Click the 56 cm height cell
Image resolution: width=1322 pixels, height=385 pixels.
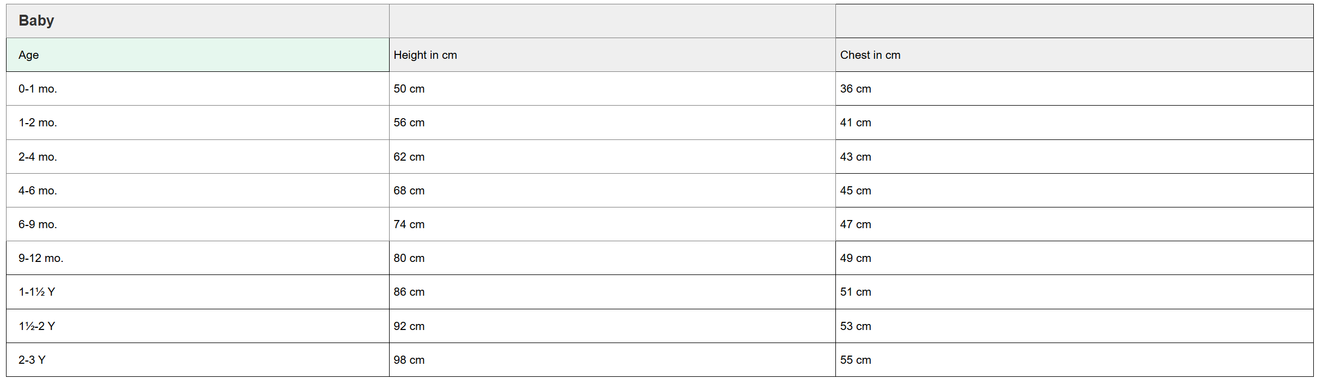[409, 123]
